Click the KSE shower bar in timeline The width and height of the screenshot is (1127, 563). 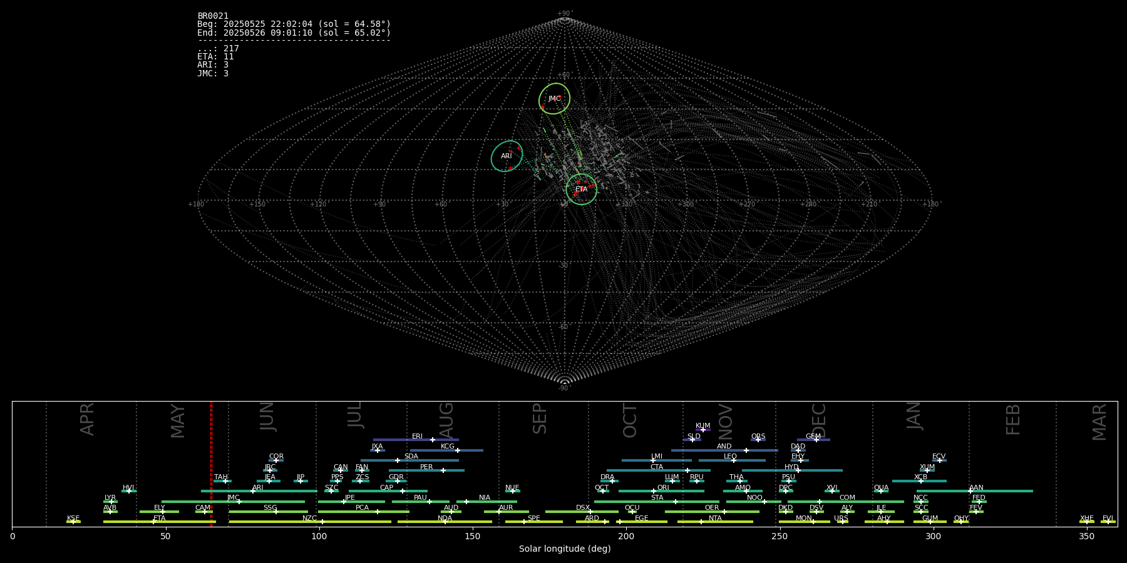[73, 522]
